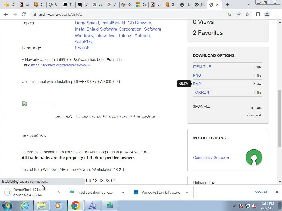Viewport: 282px width, 211px height.
Task: Switch to the Microsoft logo tab
Action: click(141, 5)
